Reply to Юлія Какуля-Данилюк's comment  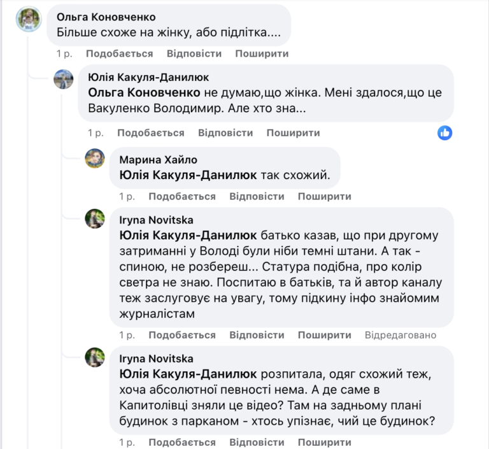point(225,133)
